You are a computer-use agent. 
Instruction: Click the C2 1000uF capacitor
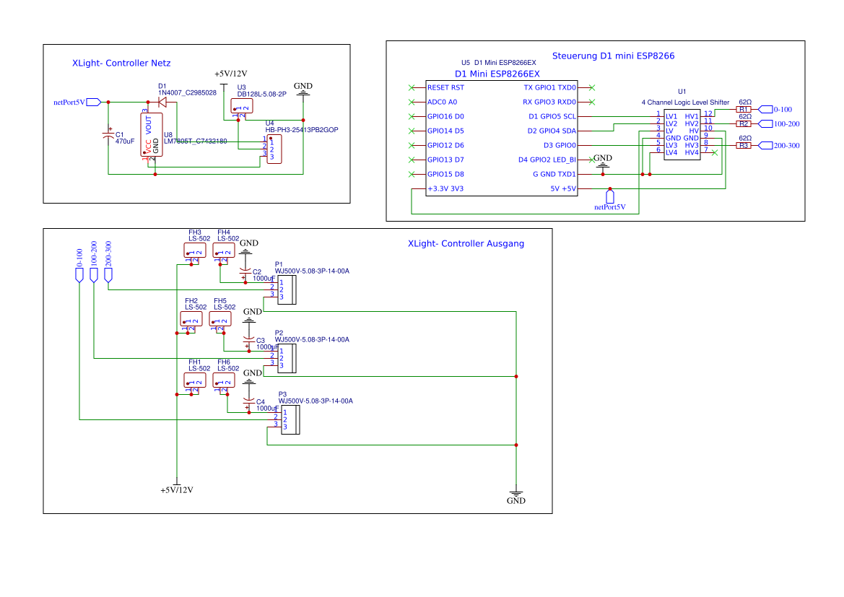245,271
